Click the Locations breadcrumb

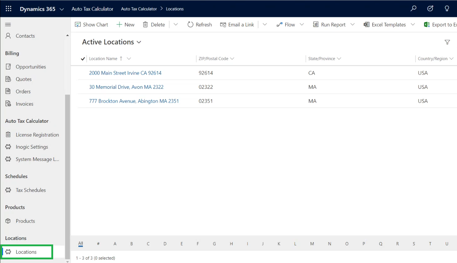click(x=175, y=9)
